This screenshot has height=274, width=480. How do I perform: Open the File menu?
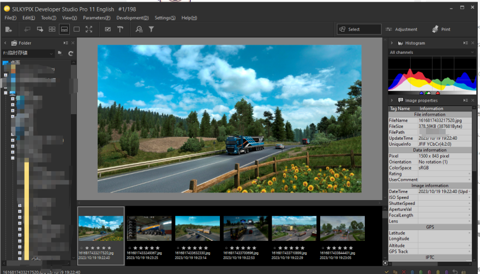(10, 18)
